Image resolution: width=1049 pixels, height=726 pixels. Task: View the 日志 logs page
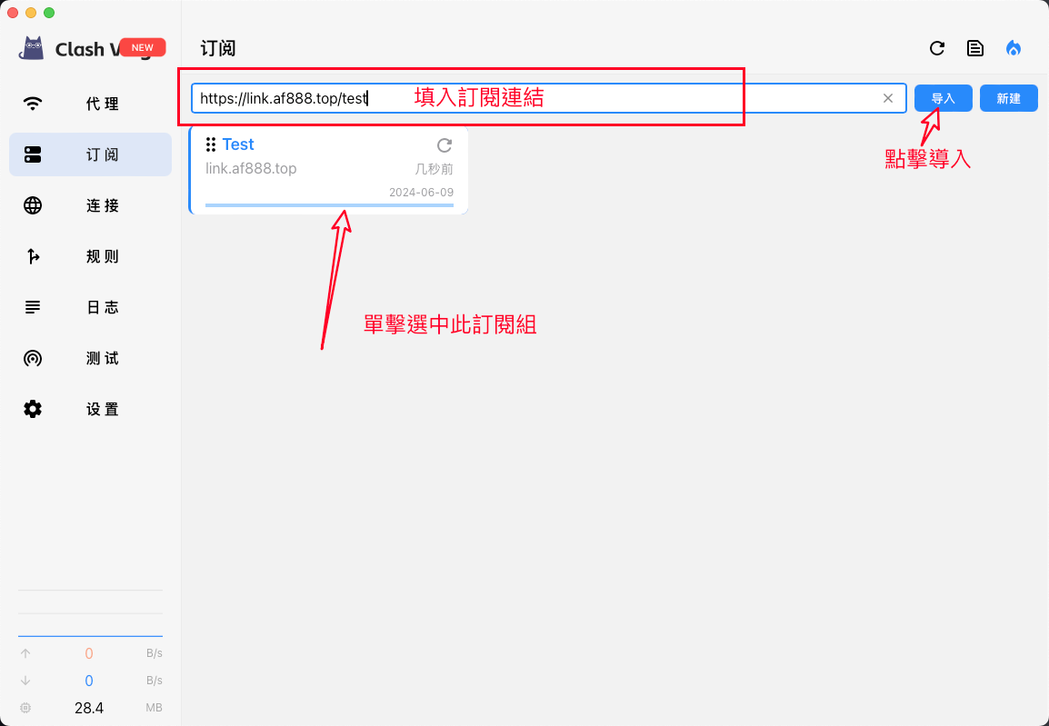point(90,307)
